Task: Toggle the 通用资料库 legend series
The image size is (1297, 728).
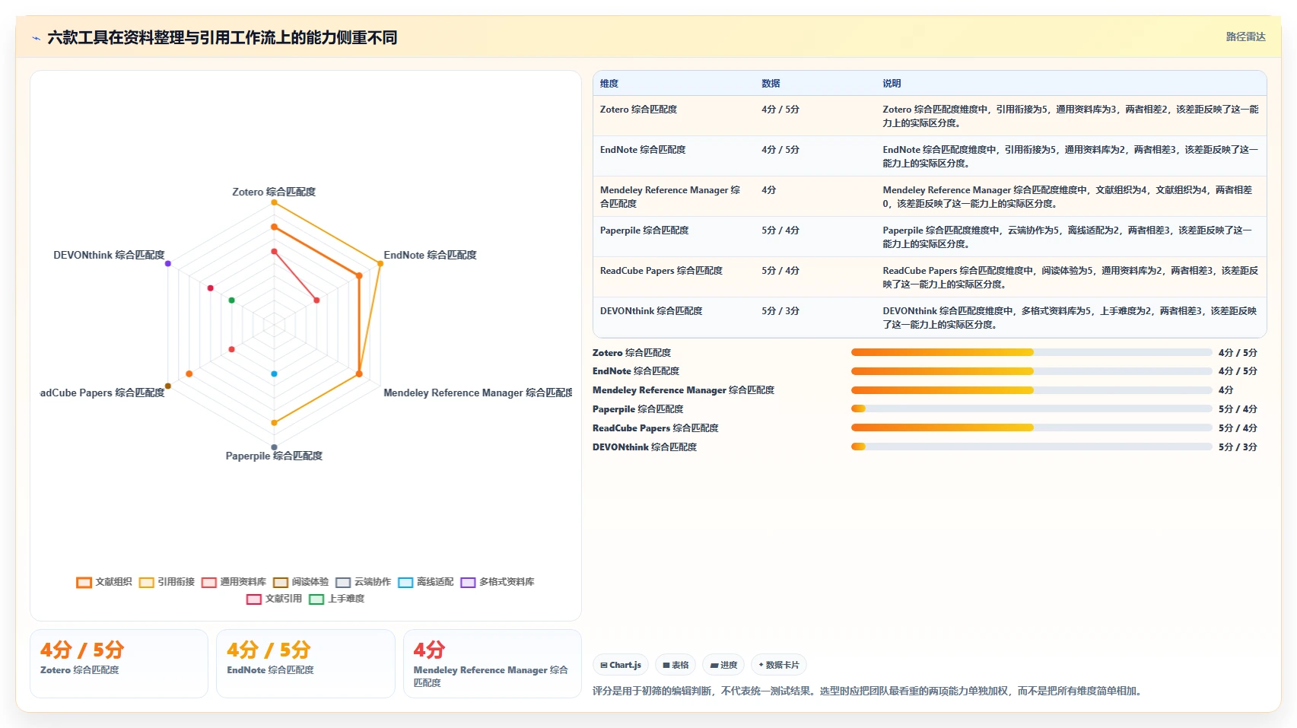Action: coord(234,582)
